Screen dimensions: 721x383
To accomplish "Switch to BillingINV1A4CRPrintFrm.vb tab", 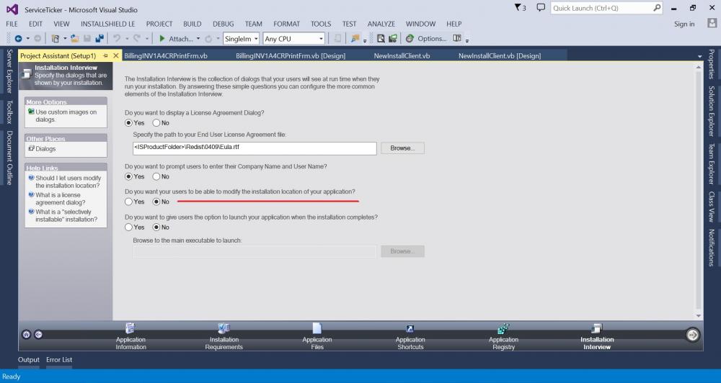I will (x=166, y=55).
